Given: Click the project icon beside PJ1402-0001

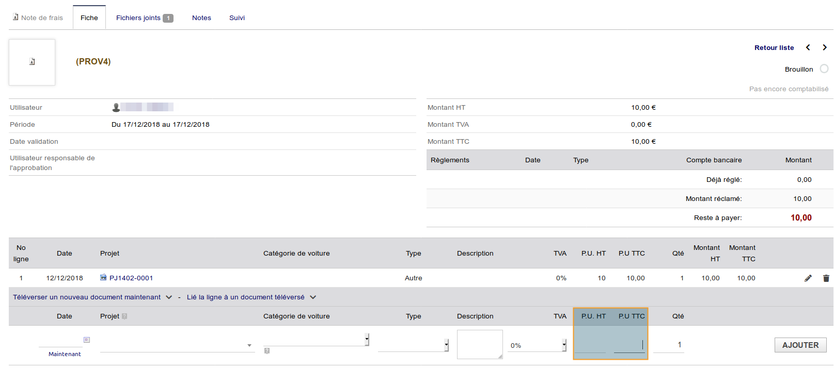Looking at the screenshot, I should pos(103,278).
